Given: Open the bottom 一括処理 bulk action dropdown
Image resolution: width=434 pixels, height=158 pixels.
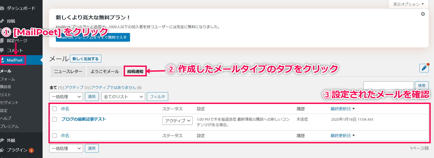Looking at the screenshot, I should [66, 148].
